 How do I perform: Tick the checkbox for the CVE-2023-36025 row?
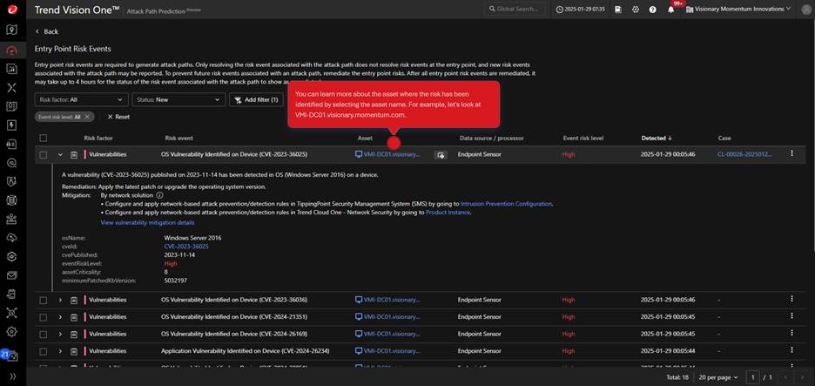point(44,154)
